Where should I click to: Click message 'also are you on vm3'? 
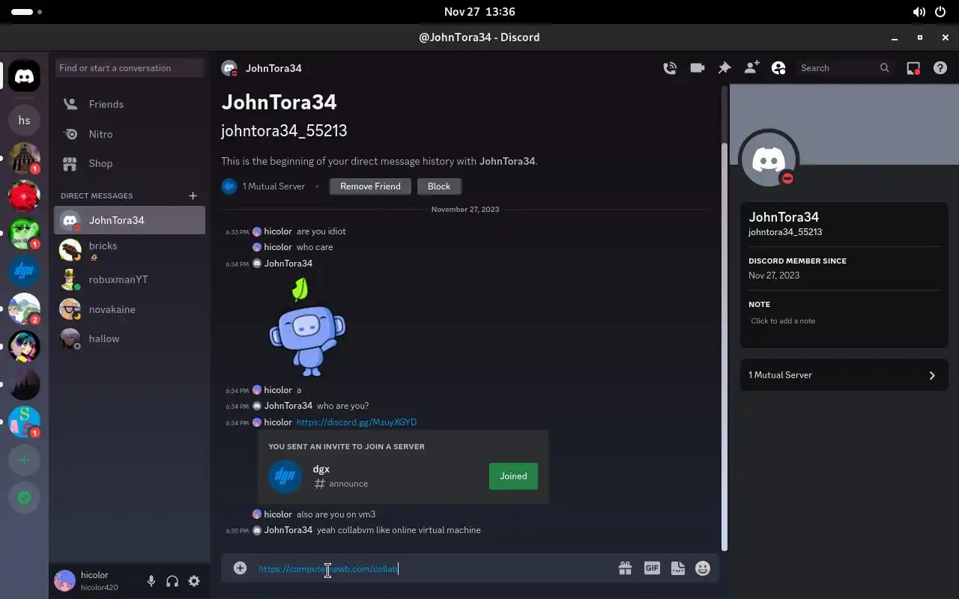(x=336, y=514)
